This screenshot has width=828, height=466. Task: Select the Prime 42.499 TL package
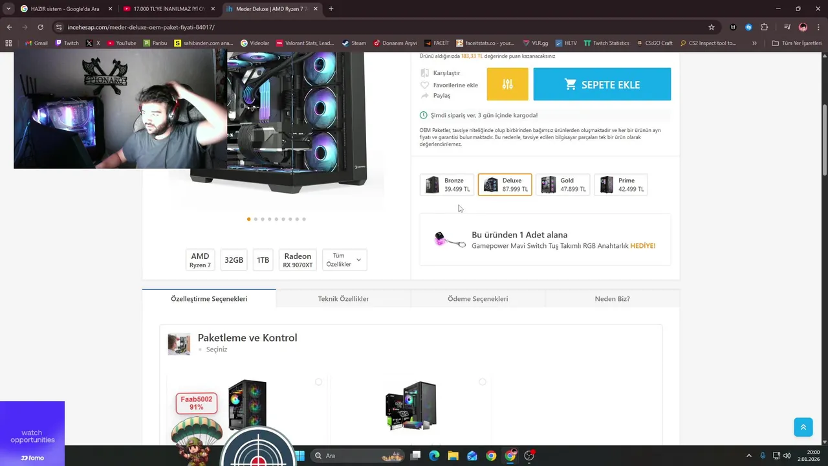[x=621, y=185]
